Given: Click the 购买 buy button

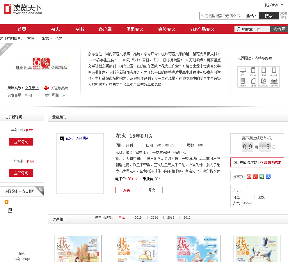Looking at the screenshot, I should (x=126, y=190).
